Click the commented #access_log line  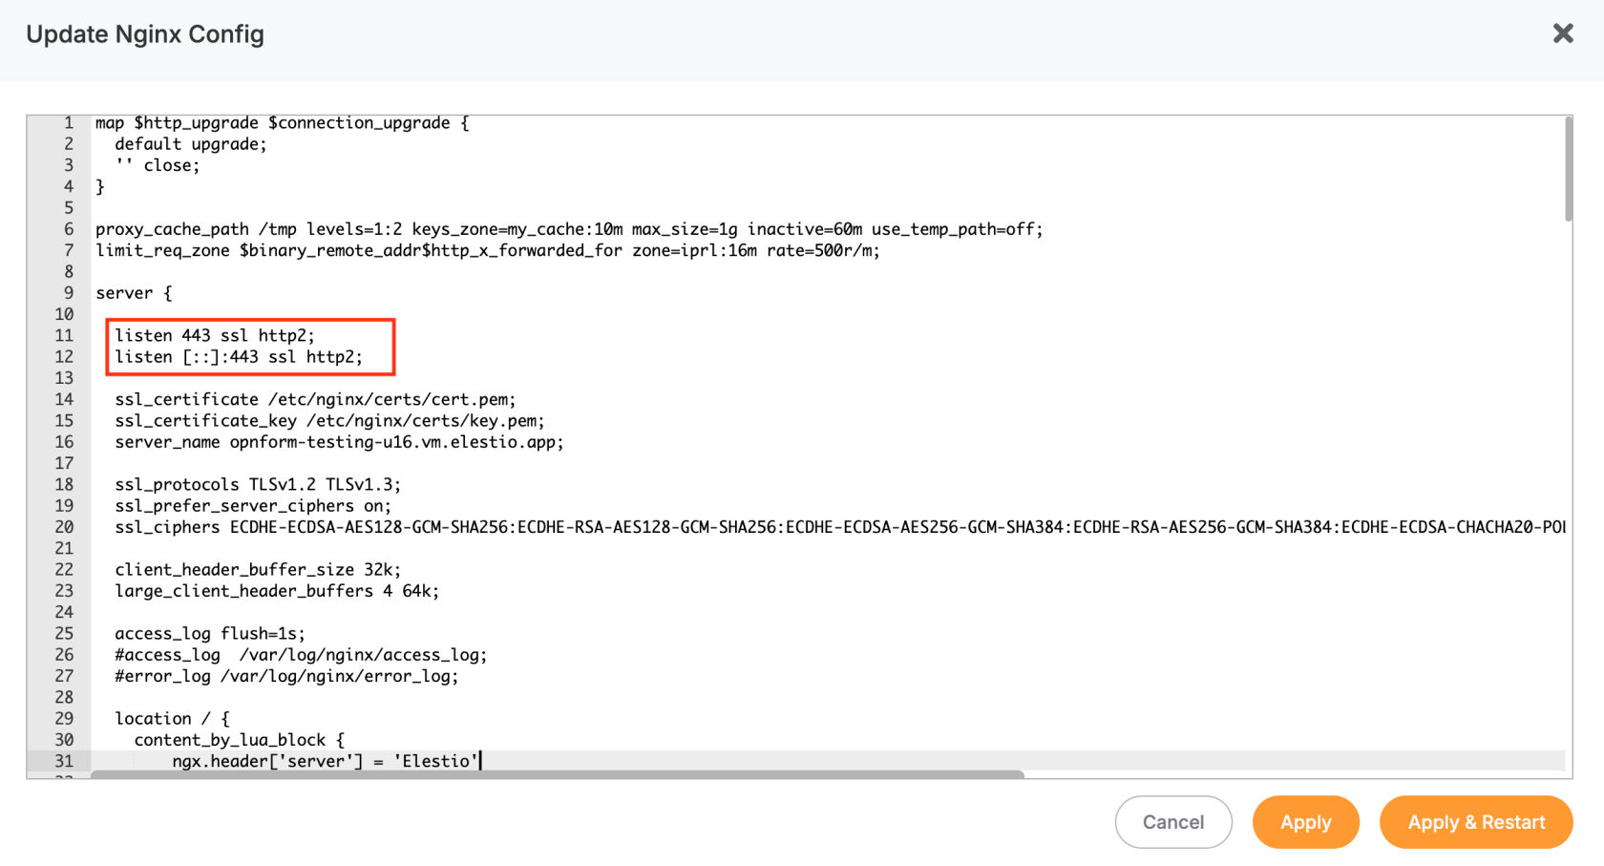300,655
